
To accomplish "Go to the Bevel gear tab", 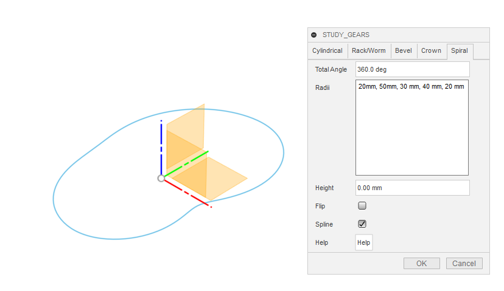I will [x=403, y=51].
